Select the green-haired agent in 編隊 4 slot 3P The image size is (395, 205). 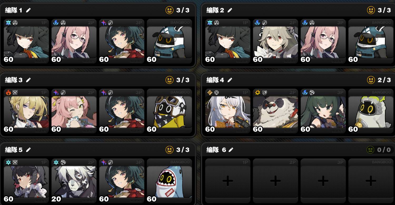[x=323, y=111]
